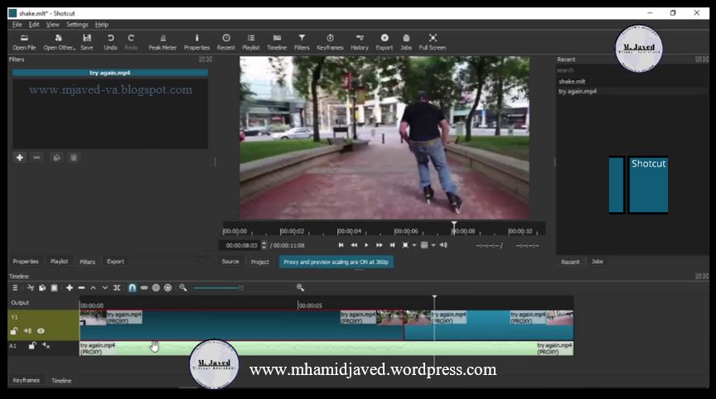Zoom in the timeline with the magnifier
This screenshot has width=716, height=399.
(x=300, y=287)
